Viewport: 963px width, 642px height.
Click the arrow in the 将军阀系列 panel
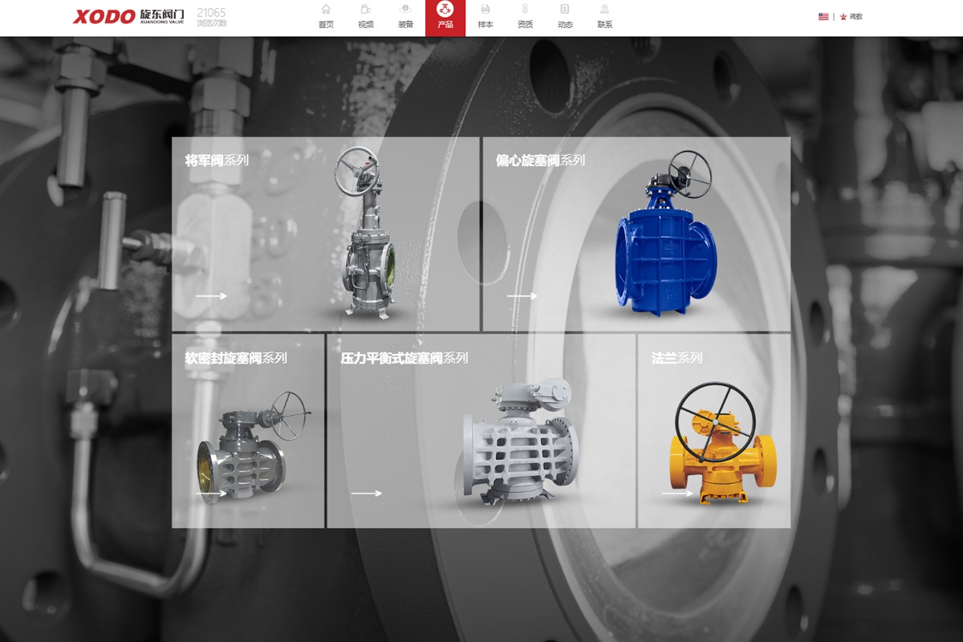point(211,296)
